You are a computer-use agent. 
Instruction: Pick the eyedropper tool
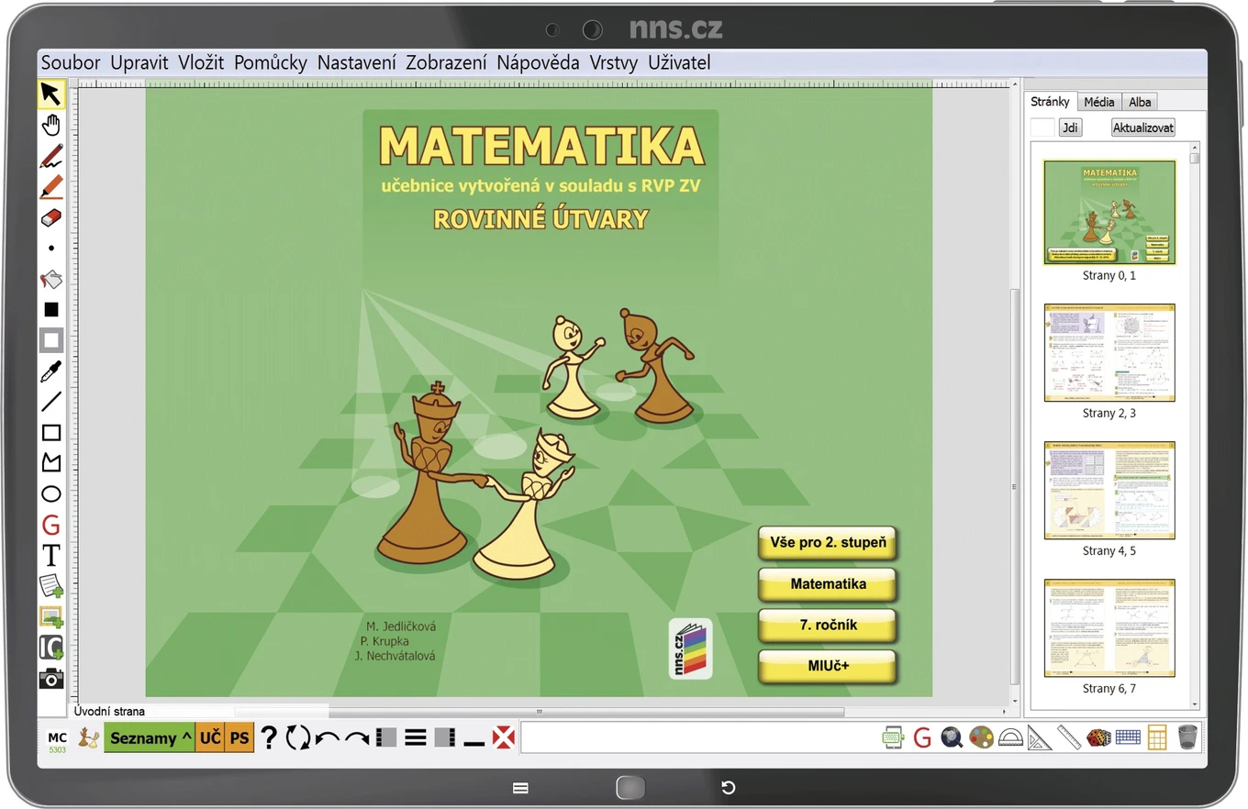(x=51, y=371)
